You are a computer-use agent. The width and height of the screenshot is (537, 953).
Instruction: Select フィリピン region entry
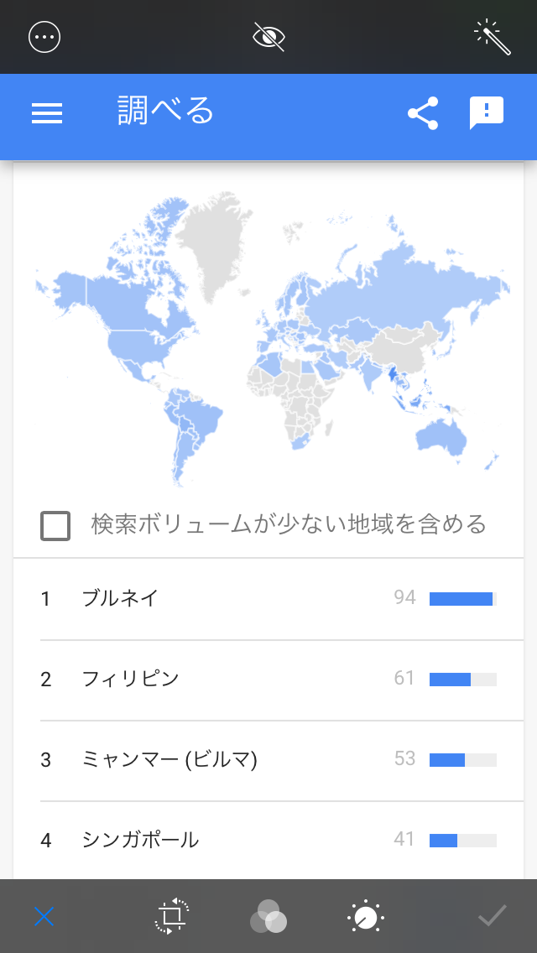point(131,679)
